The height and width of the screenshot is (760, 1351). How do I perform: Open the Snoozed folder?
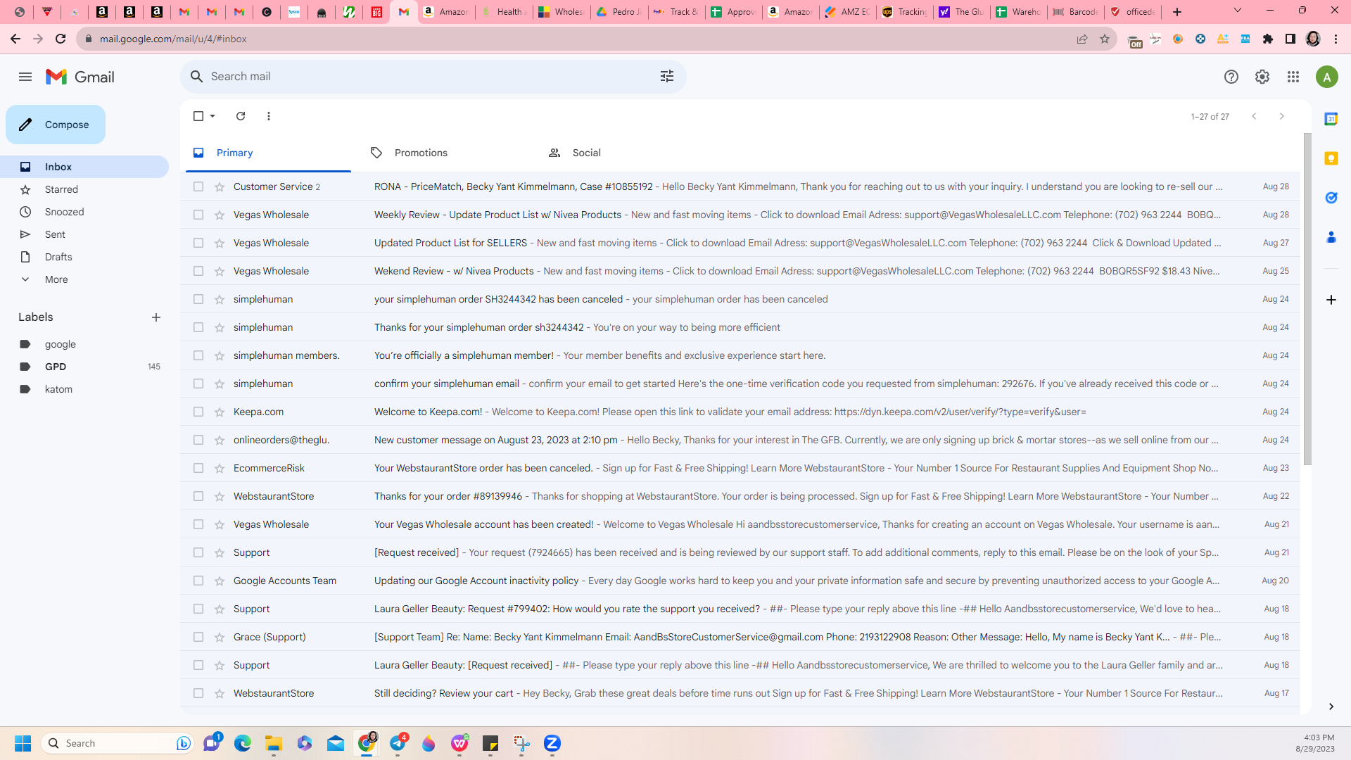(84, 212)
